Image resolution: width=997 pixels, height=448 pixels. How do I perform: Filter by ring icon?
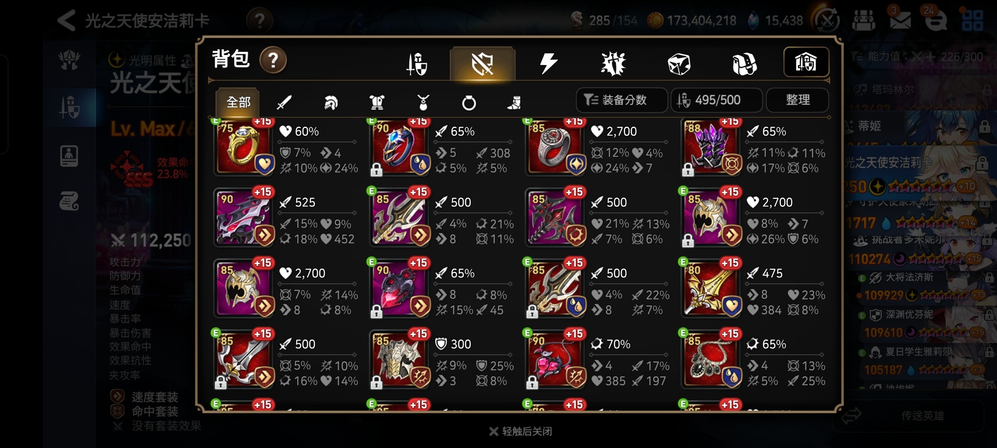469,102
